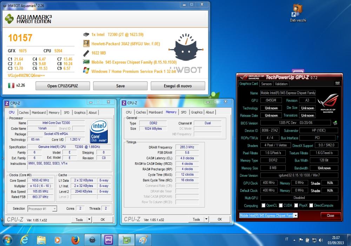Switch to Validation tab in GPU-Z
Image resolution: width=351 pixels, height=246 pixels.
(281, 84)
